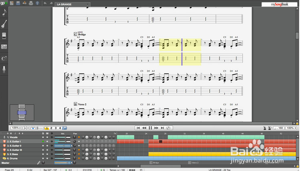
Task: Toggle visibility of E.Bass track
Action: point(51,154)
